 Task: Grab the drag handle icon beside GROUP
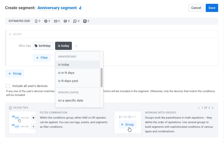point(10,34)
